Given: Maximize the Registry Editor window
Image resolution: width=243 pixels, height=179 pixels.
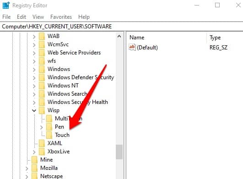Looking at the screenshot, I should coord(217,5).
